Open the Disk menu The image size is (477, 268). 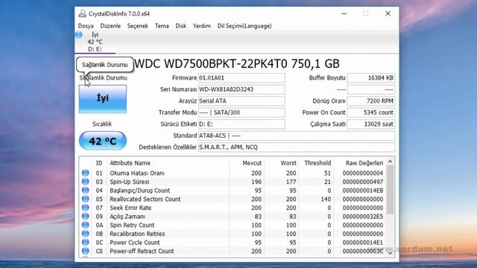coord(180,26)
